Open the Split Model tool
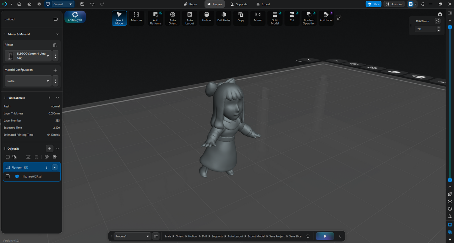 (275, 18)
